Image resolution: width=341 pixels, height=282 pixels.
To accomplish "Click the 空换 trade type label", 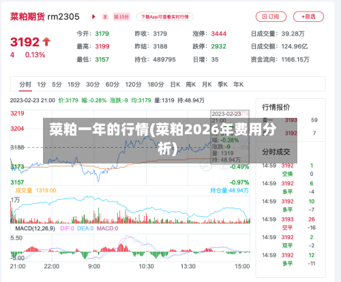I will [287, 174].
